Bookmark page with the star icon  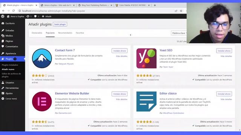181,11
